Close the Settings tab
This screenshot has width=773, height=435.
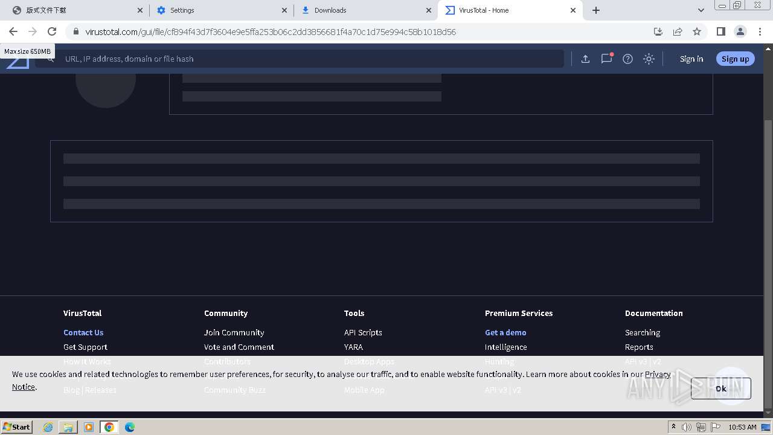(284, 10)
